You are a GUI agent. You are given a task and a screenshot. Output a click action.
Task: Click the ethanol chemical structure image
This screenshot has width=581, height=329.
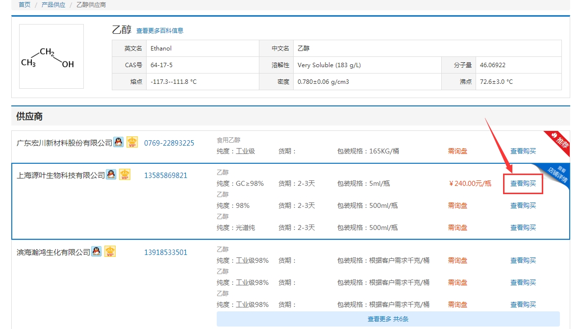pos(51,56)
